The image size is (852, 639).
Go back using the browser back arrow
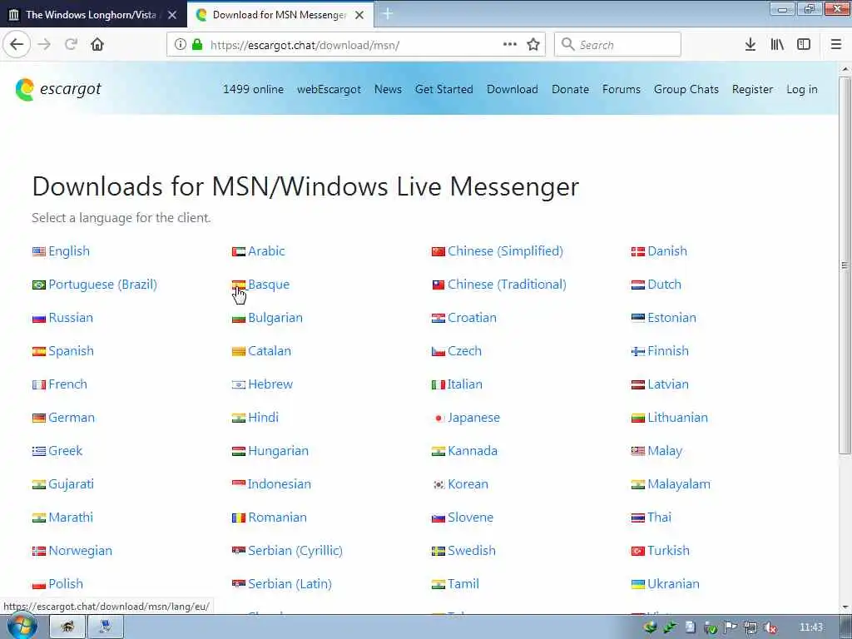[17, 44]
